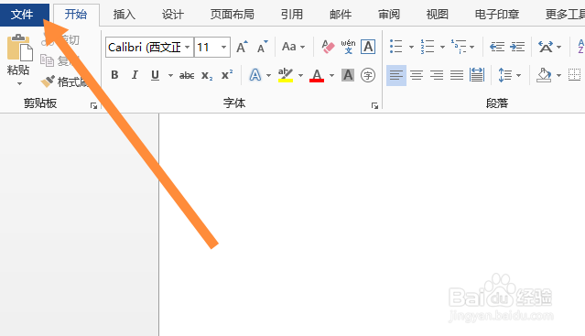
Task: Click the increase indent icon
Action: point(517,47)
